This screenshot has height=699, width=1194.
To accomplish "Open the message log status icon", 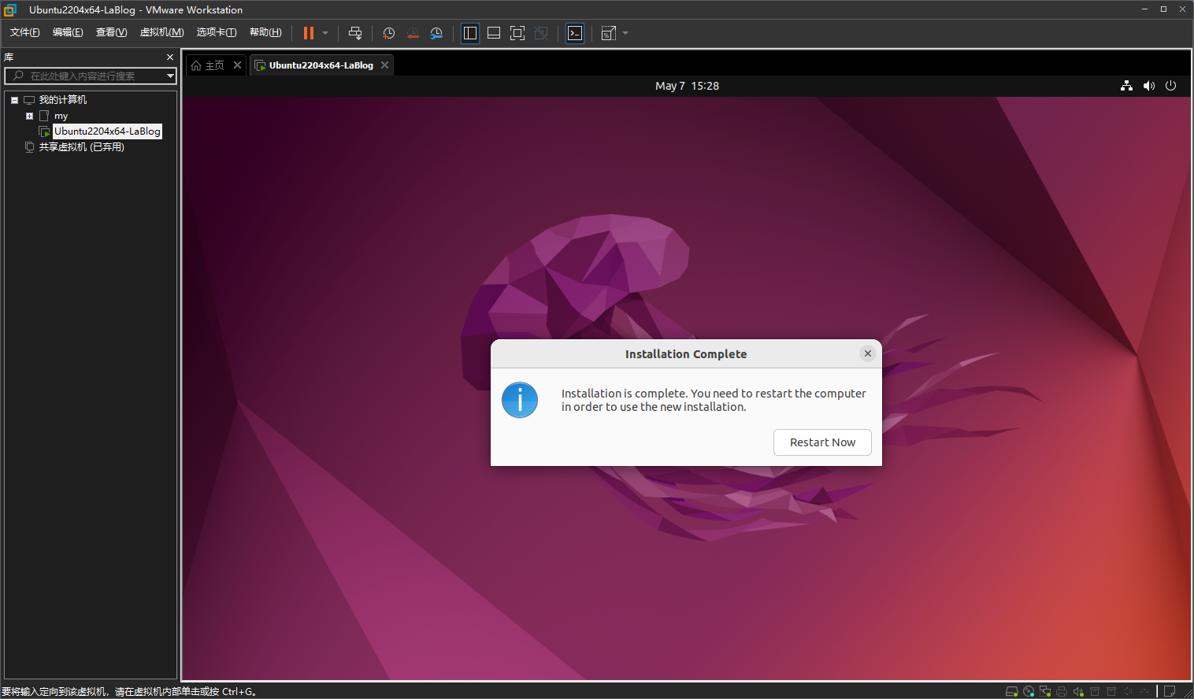I will click(1170, 691).
